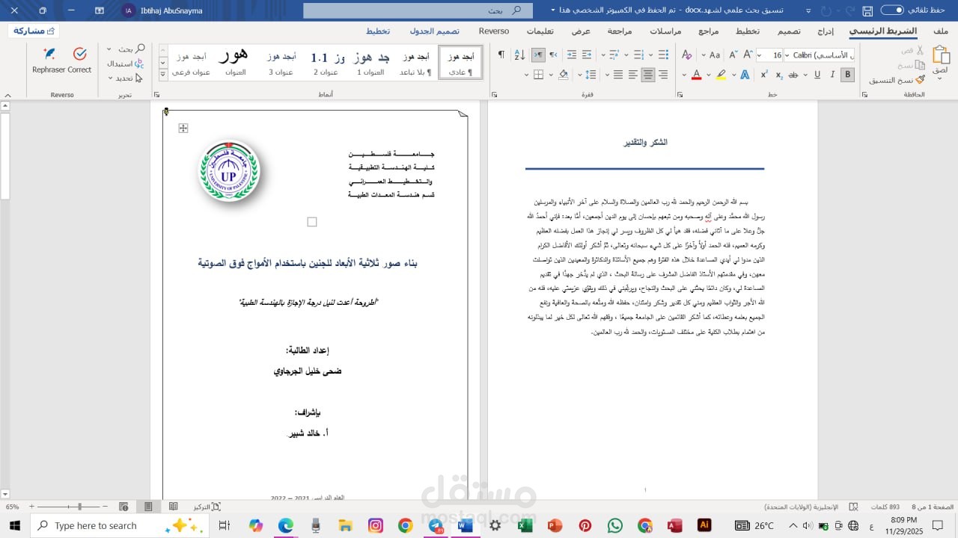This screenshot has height=538, width=958.
Task: Click the bullets list icon
Action: coord(662,55)
